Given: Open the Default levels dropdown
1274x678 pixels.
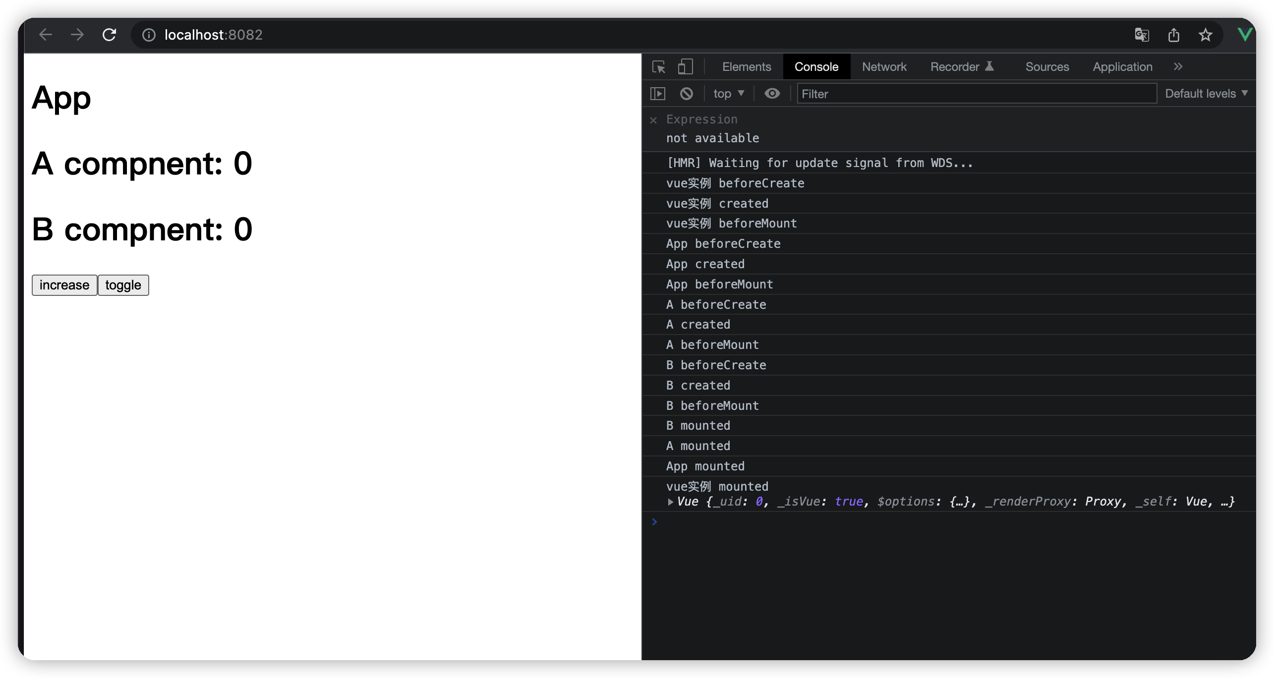Looking at the screenshot, I should click(1206, 94).
